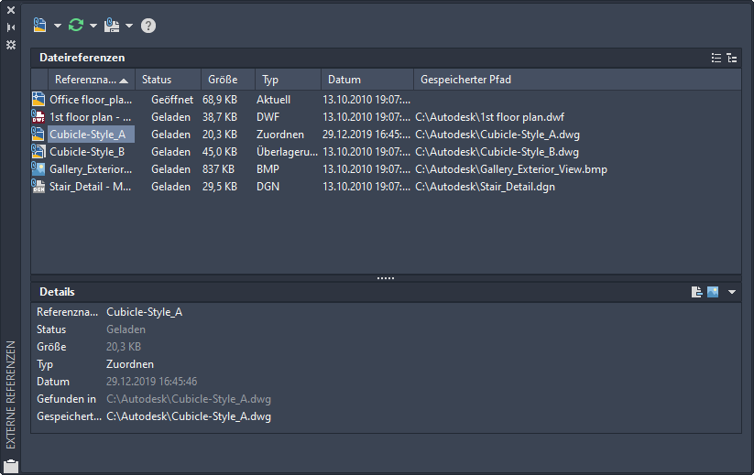This screenshot has height=475, width=754.
Task: Switch Details pane to preview mode
Action: tap(712, 292)
